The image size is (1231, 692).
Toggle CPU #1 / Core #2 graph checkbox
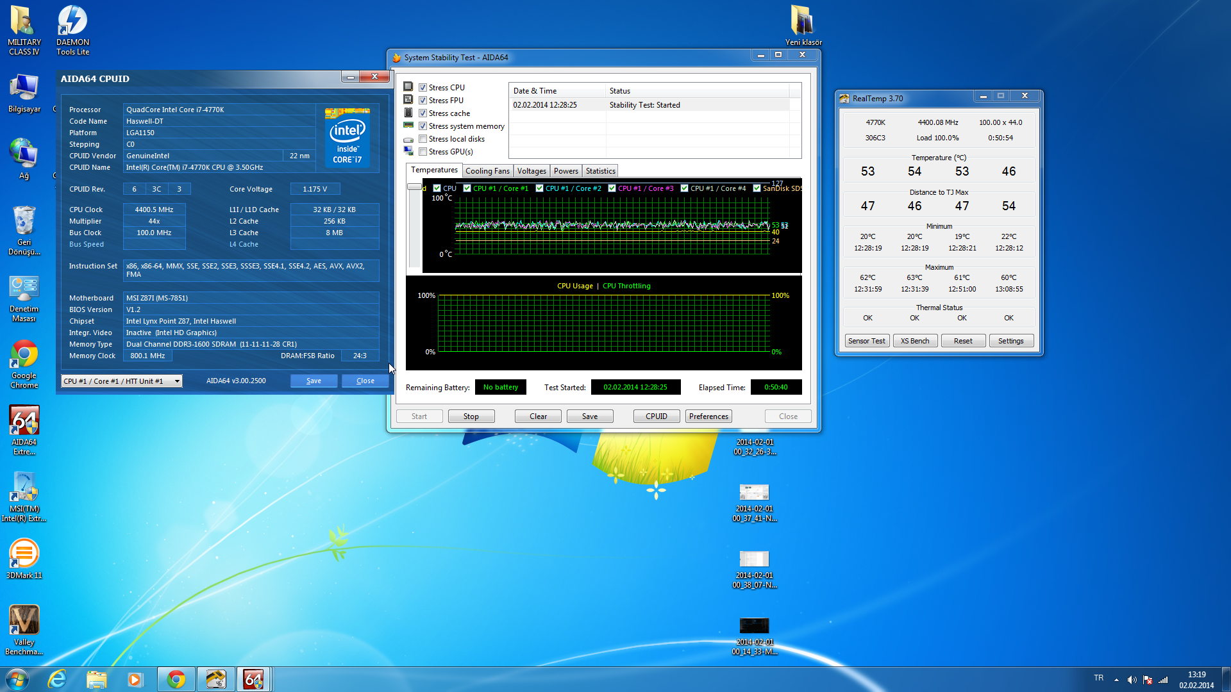tap(540, 188)
